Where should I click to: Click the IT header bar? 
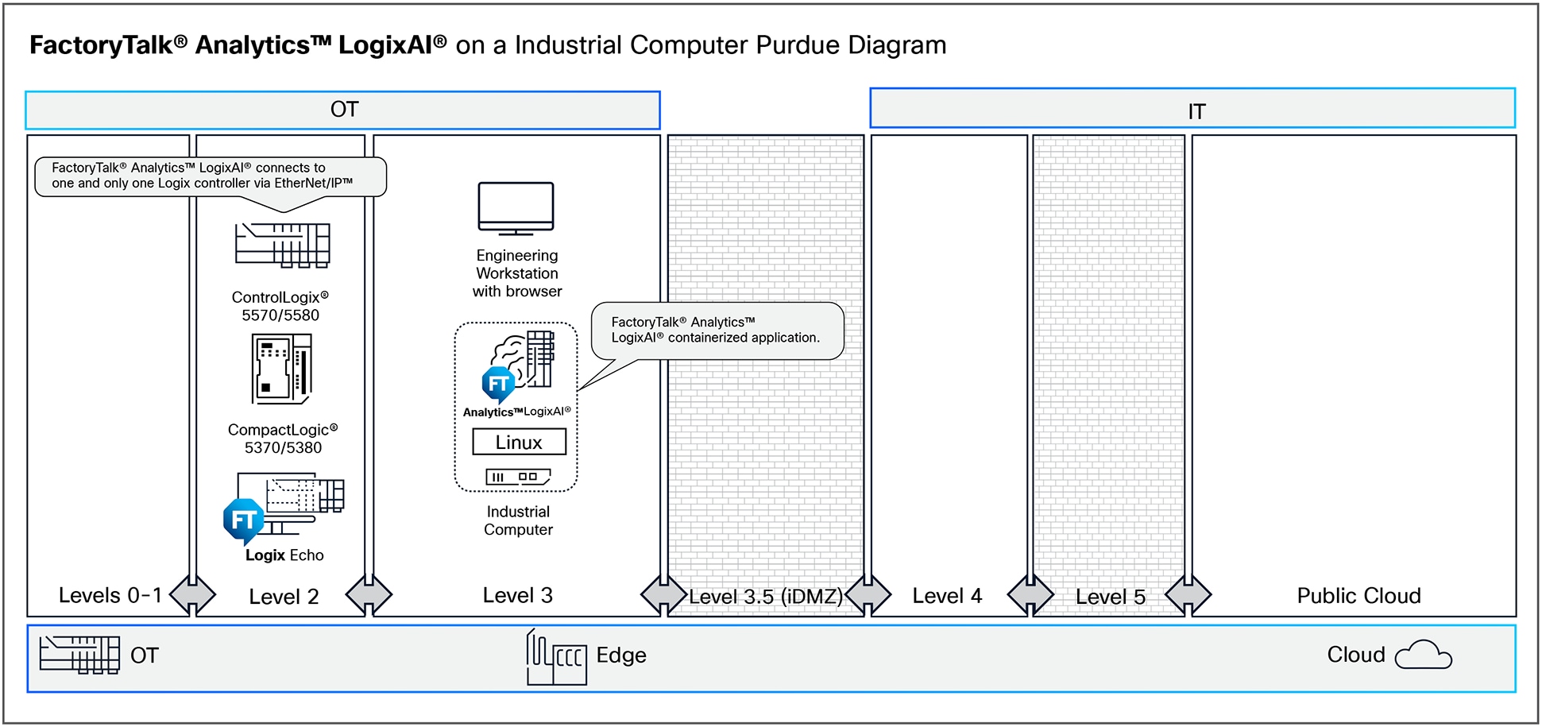[x=1192, y=108]
